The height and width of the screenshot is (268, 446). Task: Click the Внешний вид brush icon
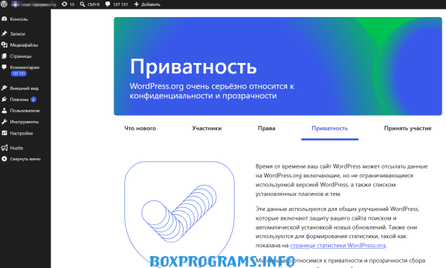pyautogui.click(x=4, y=88)
